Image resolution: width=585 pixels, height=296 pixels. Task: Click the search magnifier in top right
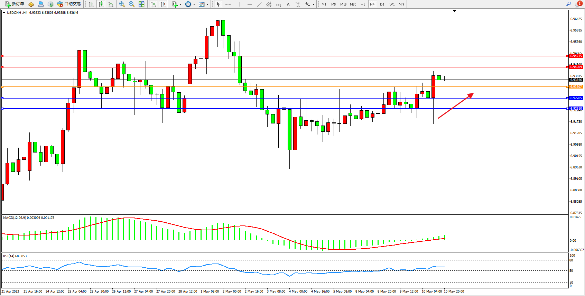568,4
